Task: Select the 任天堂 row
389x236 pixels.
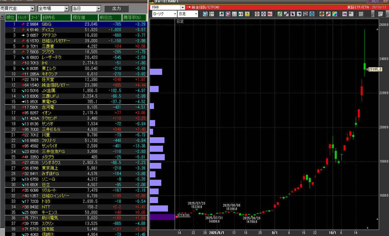Action: click(x=76, y=79)
